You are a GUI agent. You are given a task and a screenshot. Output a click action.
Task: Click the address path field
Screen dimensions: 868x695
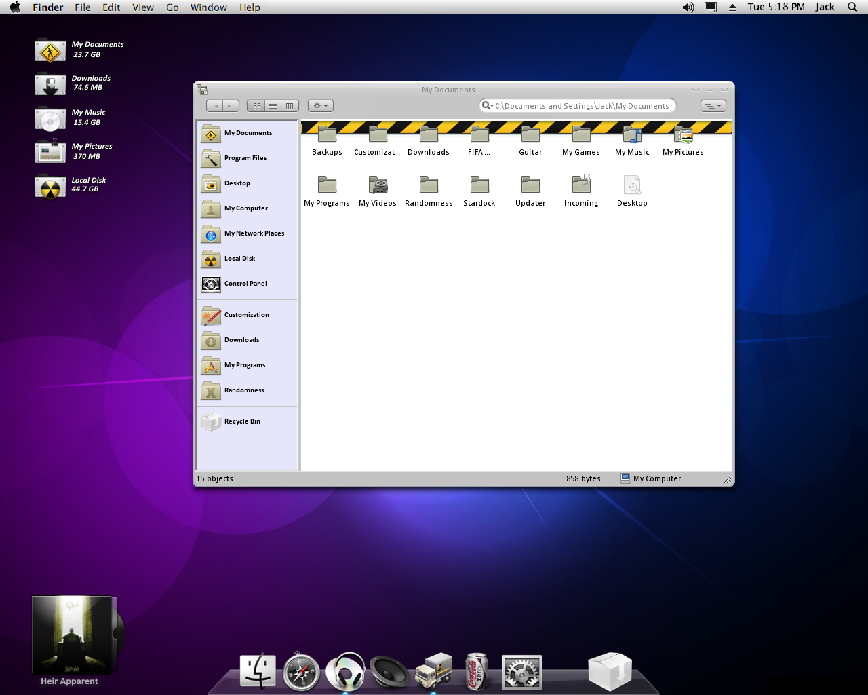click(582, 106)
